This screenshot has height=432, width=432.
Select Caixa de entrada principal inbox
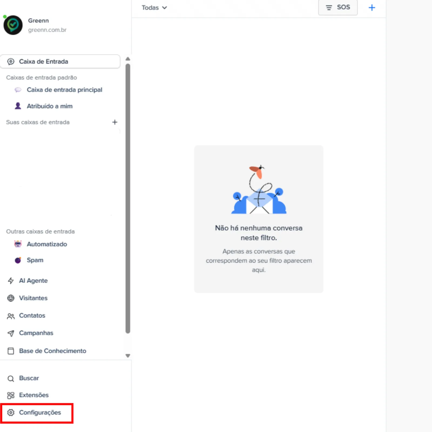click(64, 90)
